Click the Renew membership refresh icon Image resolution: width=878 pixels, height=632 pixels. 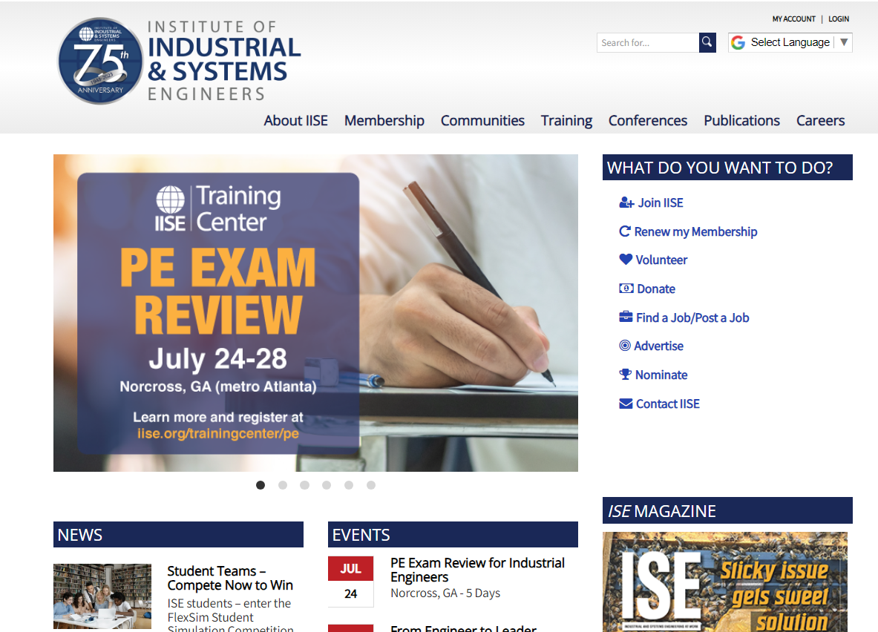coord(625,231)
